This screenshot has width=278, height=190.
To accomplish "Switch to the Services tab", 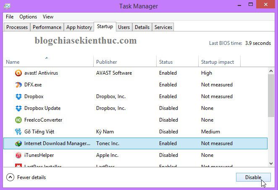I will [x=163, y=27].
